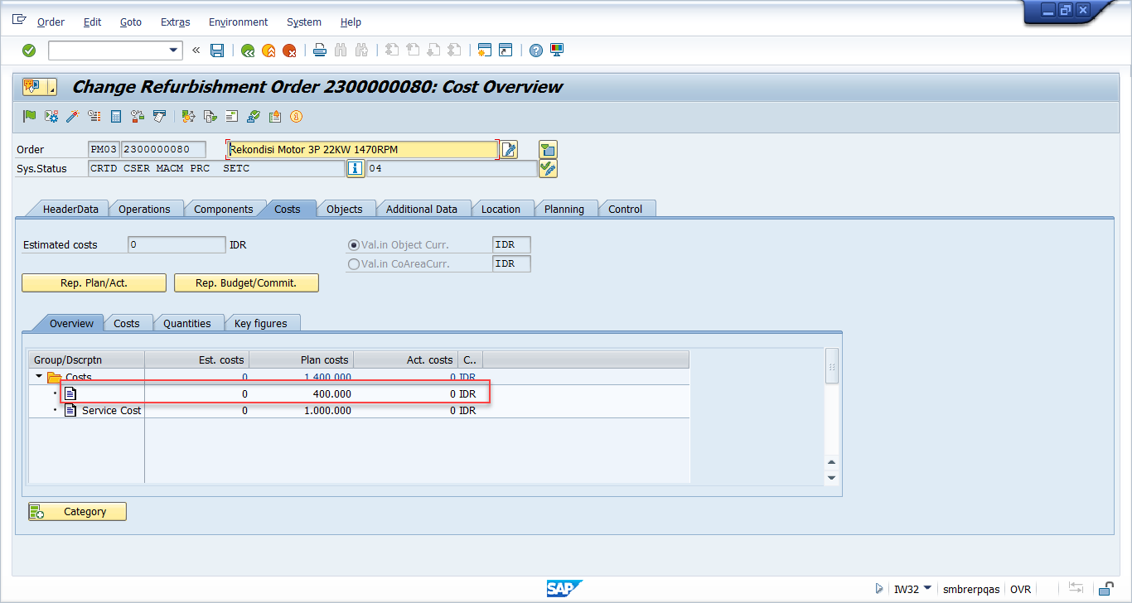
Task: Switch to the Quantities sub-tab
Action: (186, 324)
